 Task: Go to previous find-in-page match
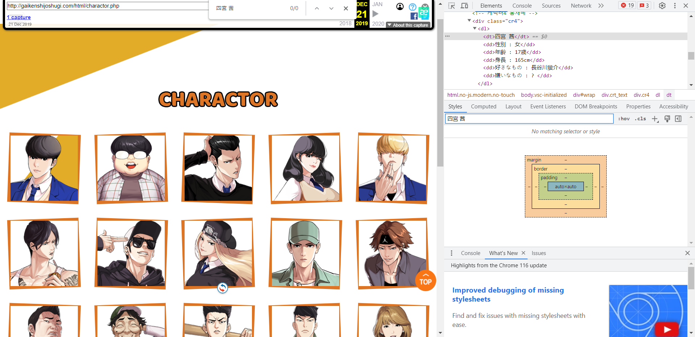coord(317,8)
